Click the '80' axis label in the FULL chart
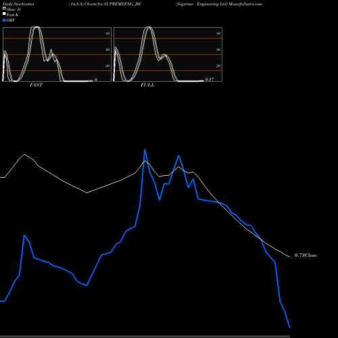This screenshot has width=338, height=338. click(218, 33)
